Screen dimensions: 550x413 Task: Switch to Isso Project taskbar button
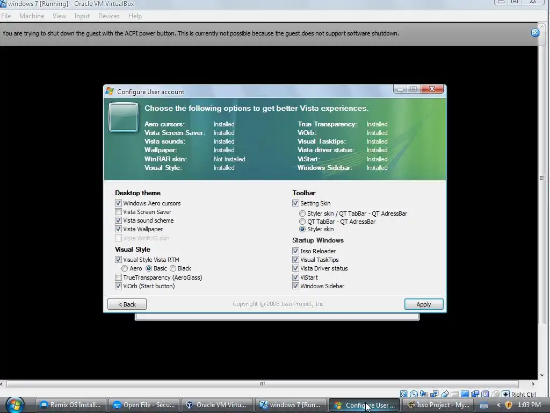437,405
